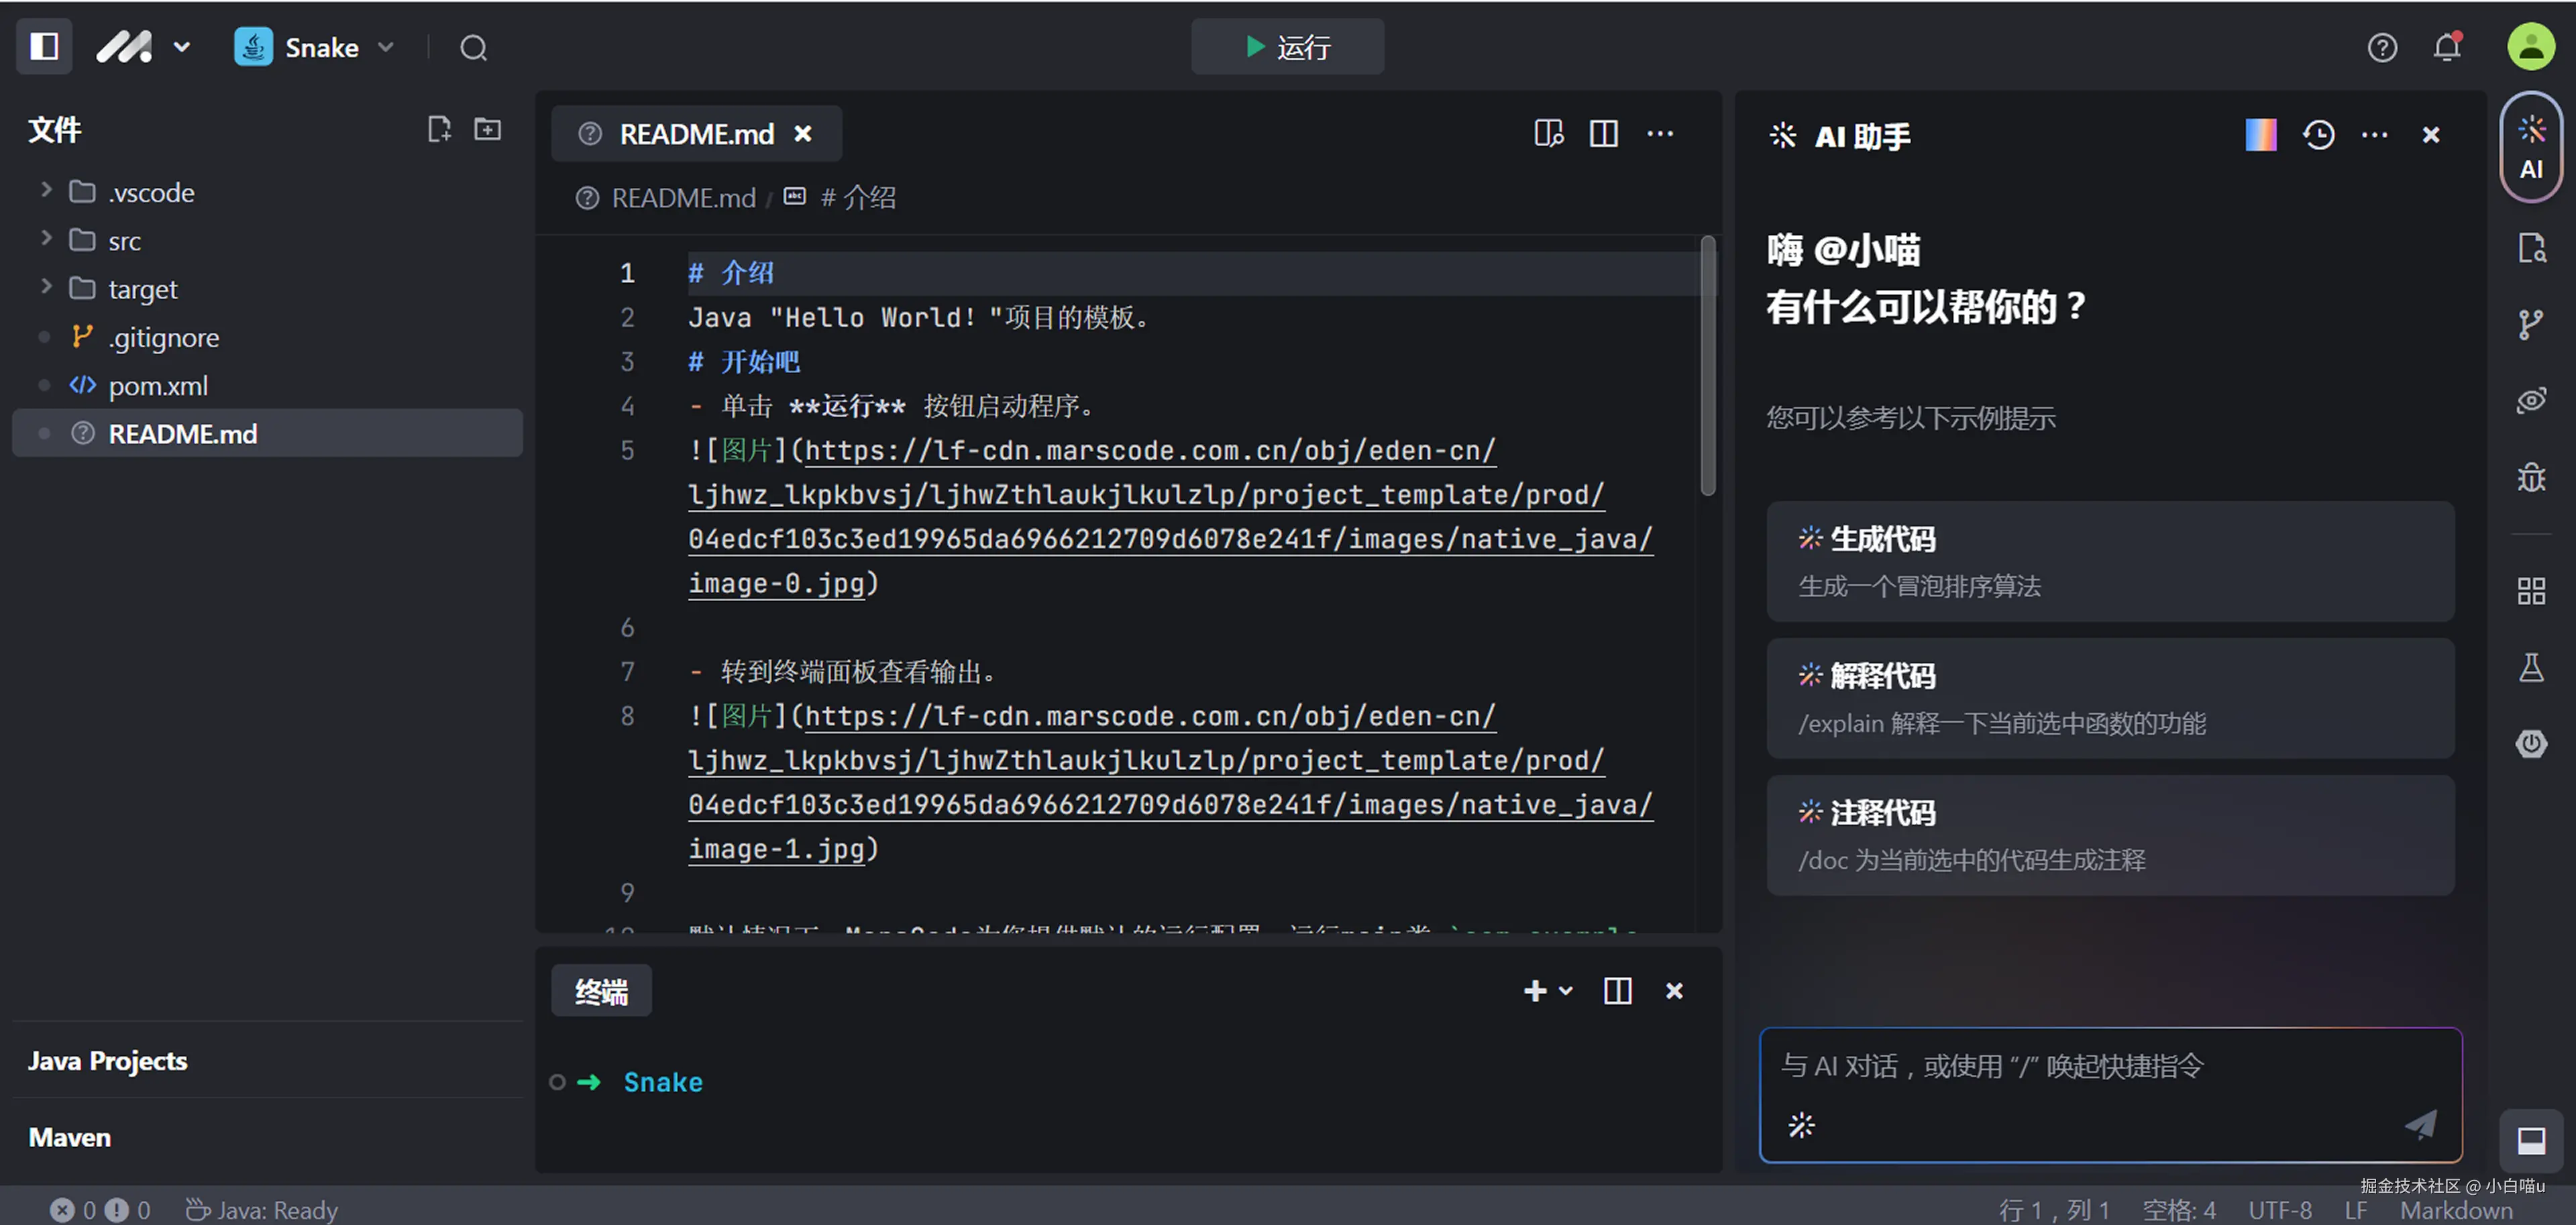Viewport: 2576px width, 1225px height.
Task: Click the new file icon
Action: (438, 129)
